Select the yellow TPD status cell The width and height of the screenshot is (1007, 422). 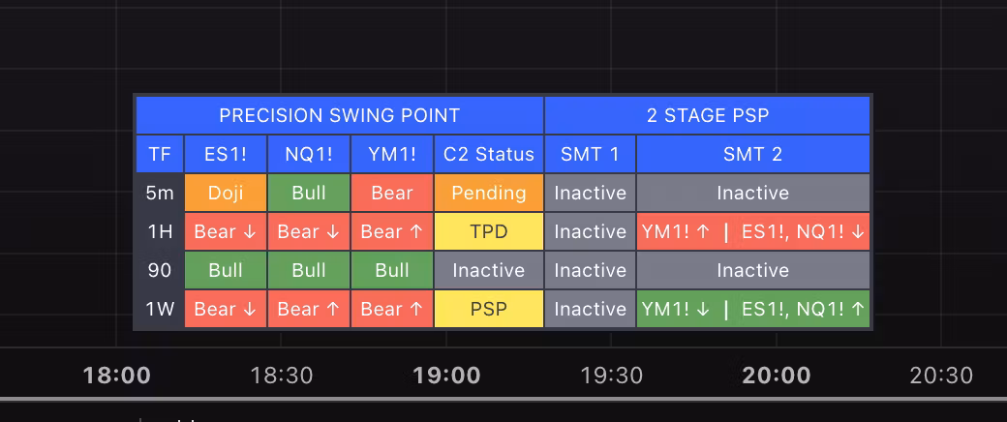(489, 231)
